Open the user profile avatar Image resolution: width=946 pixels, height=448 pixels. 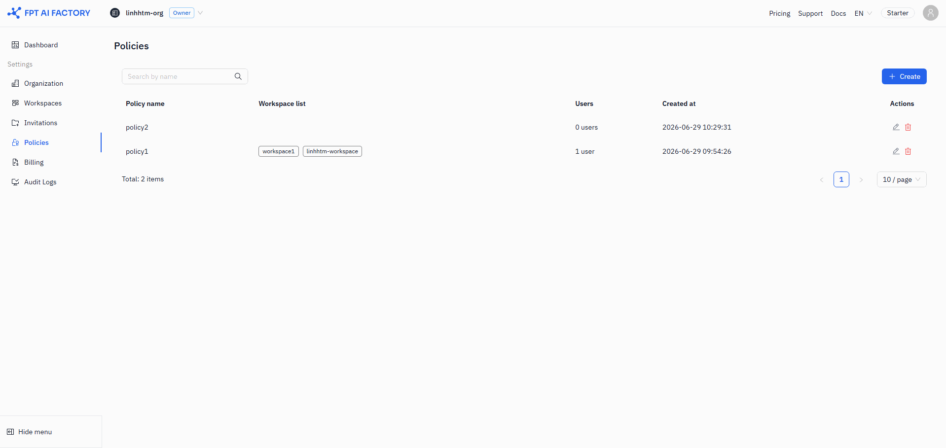click(931, 13)
